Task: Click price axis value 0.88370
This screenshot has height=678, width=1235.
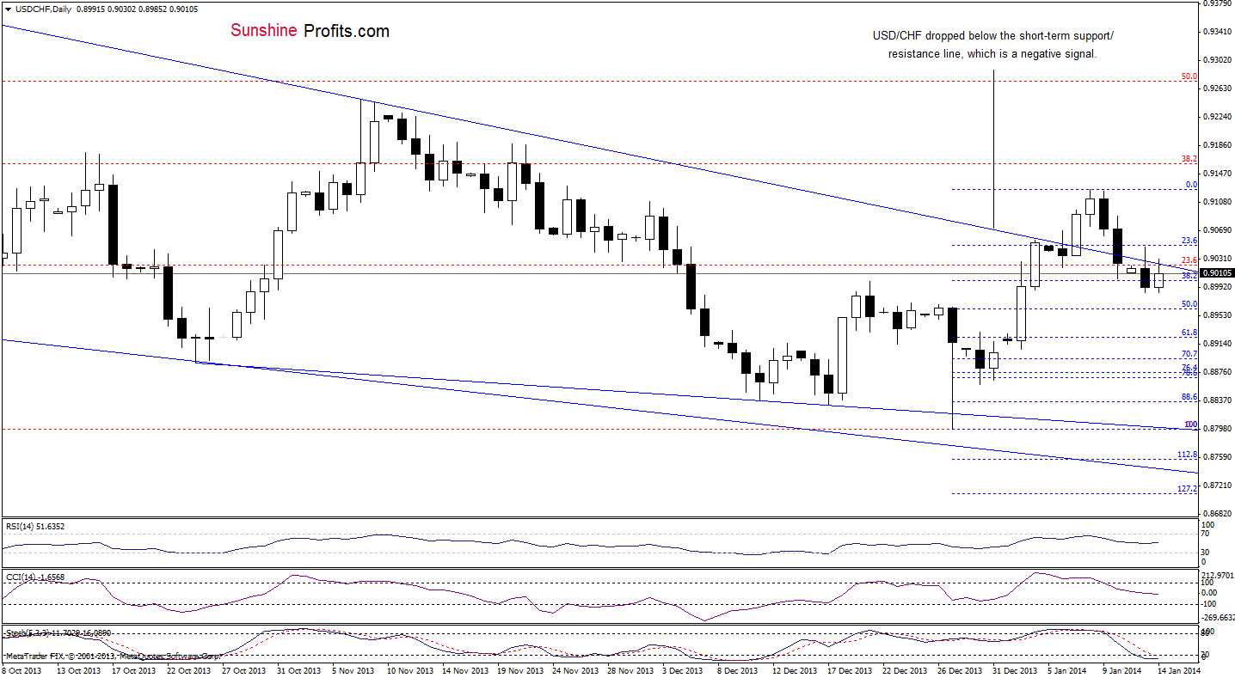Action: coord(1218,400)
